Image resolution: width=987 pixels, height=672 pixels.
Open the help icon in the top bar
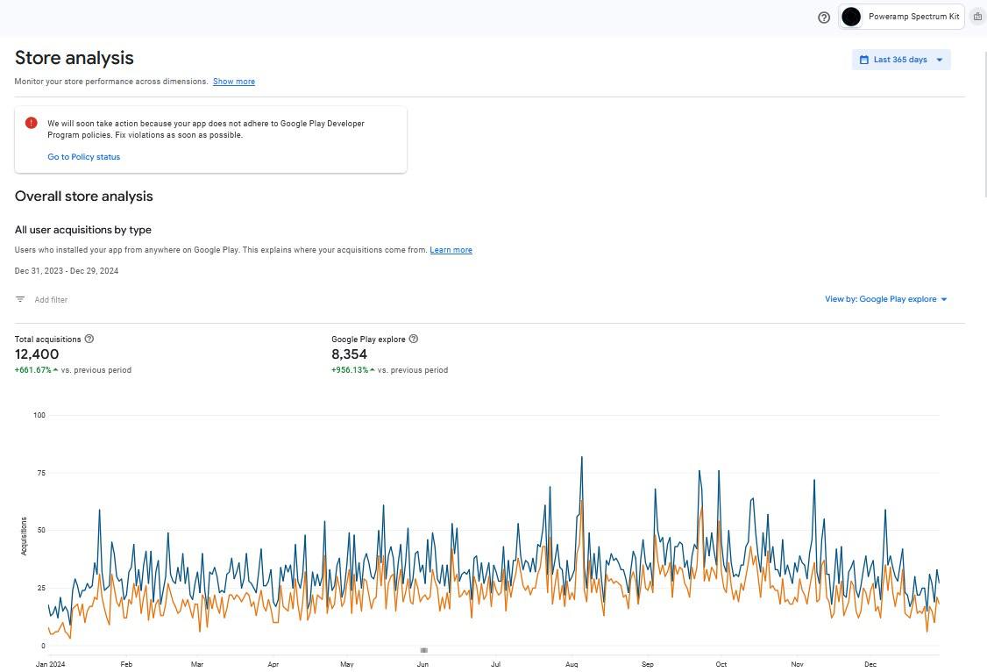823,18
